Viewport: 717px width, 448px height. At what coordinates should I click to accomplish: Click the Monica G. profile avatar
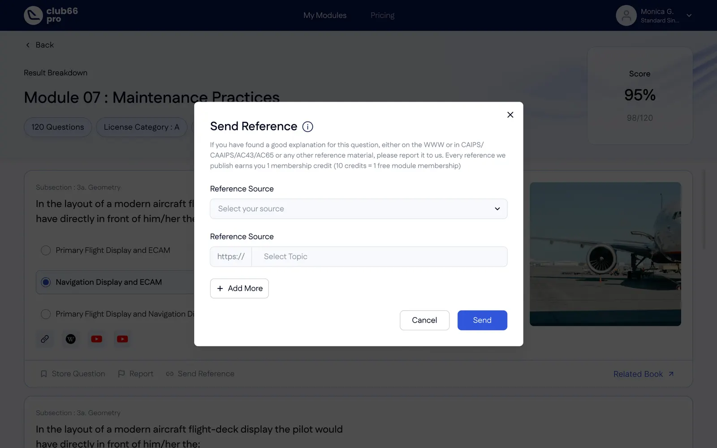coord(626,16)
